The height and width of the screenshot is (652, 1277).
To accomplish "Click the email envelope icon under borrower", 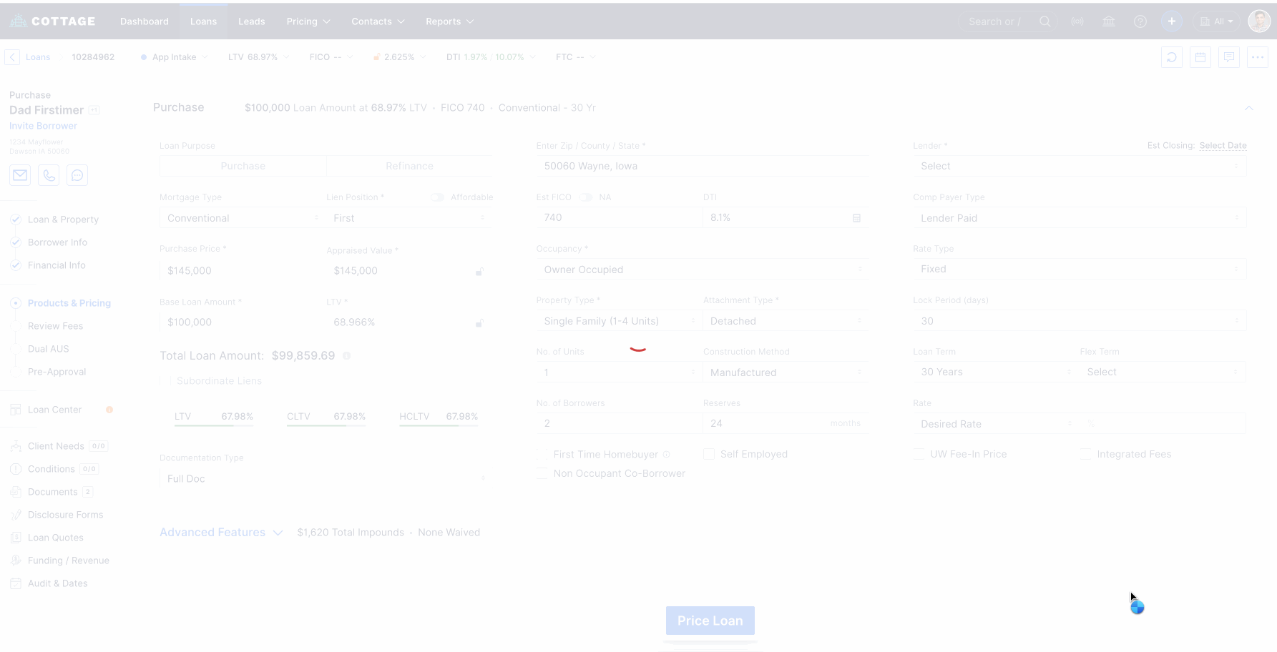I will point(20,175).
